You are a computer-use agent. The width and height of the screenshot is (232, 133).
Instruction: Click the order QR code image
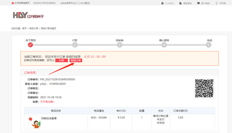[204, 88]
